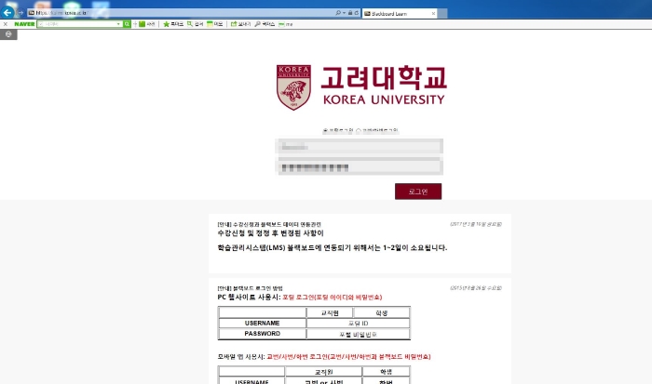Click the 학생 header in first table

[x=381, y=313]
